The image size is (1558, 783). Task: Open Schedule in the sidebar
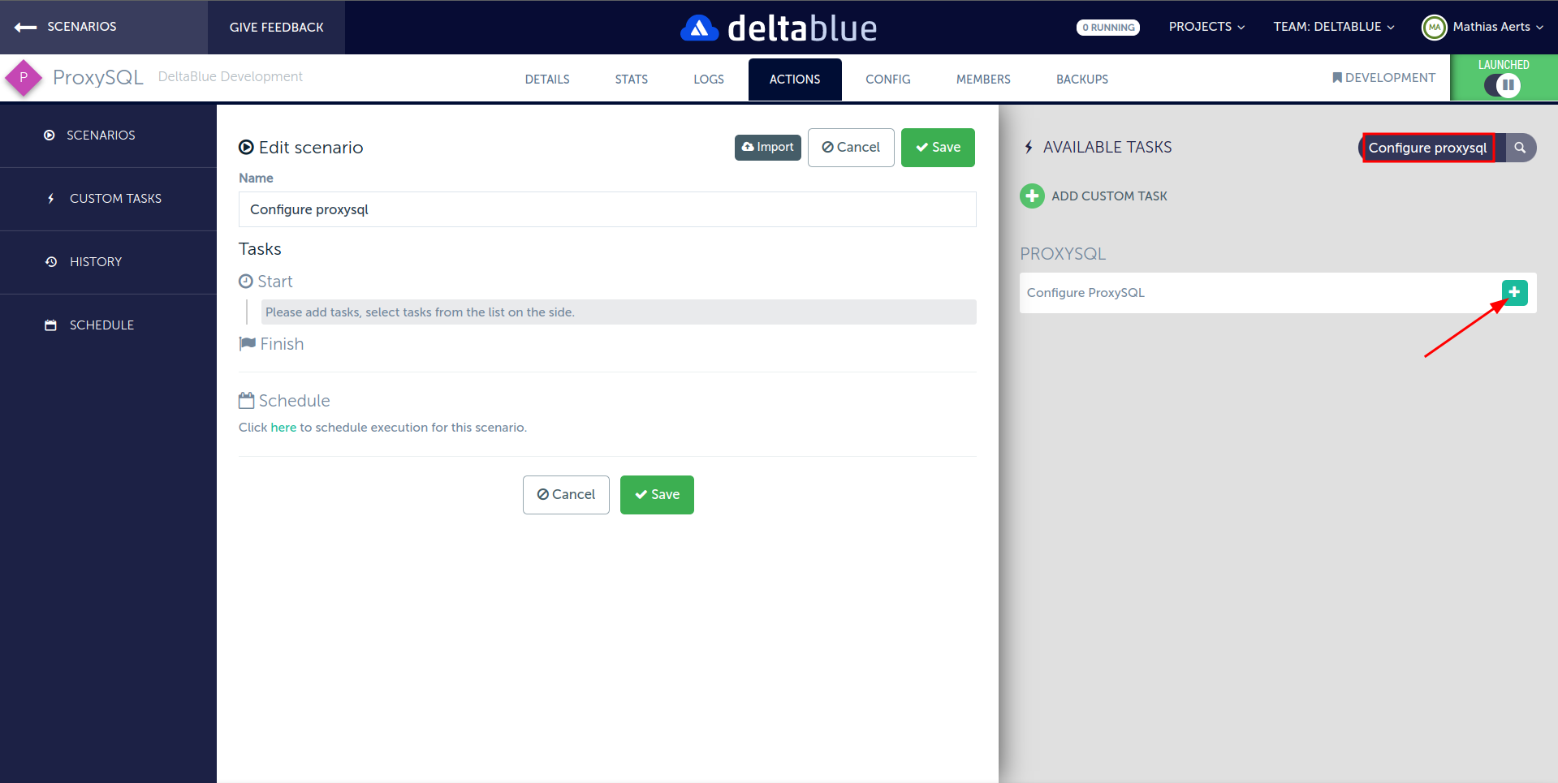[101, 325]
